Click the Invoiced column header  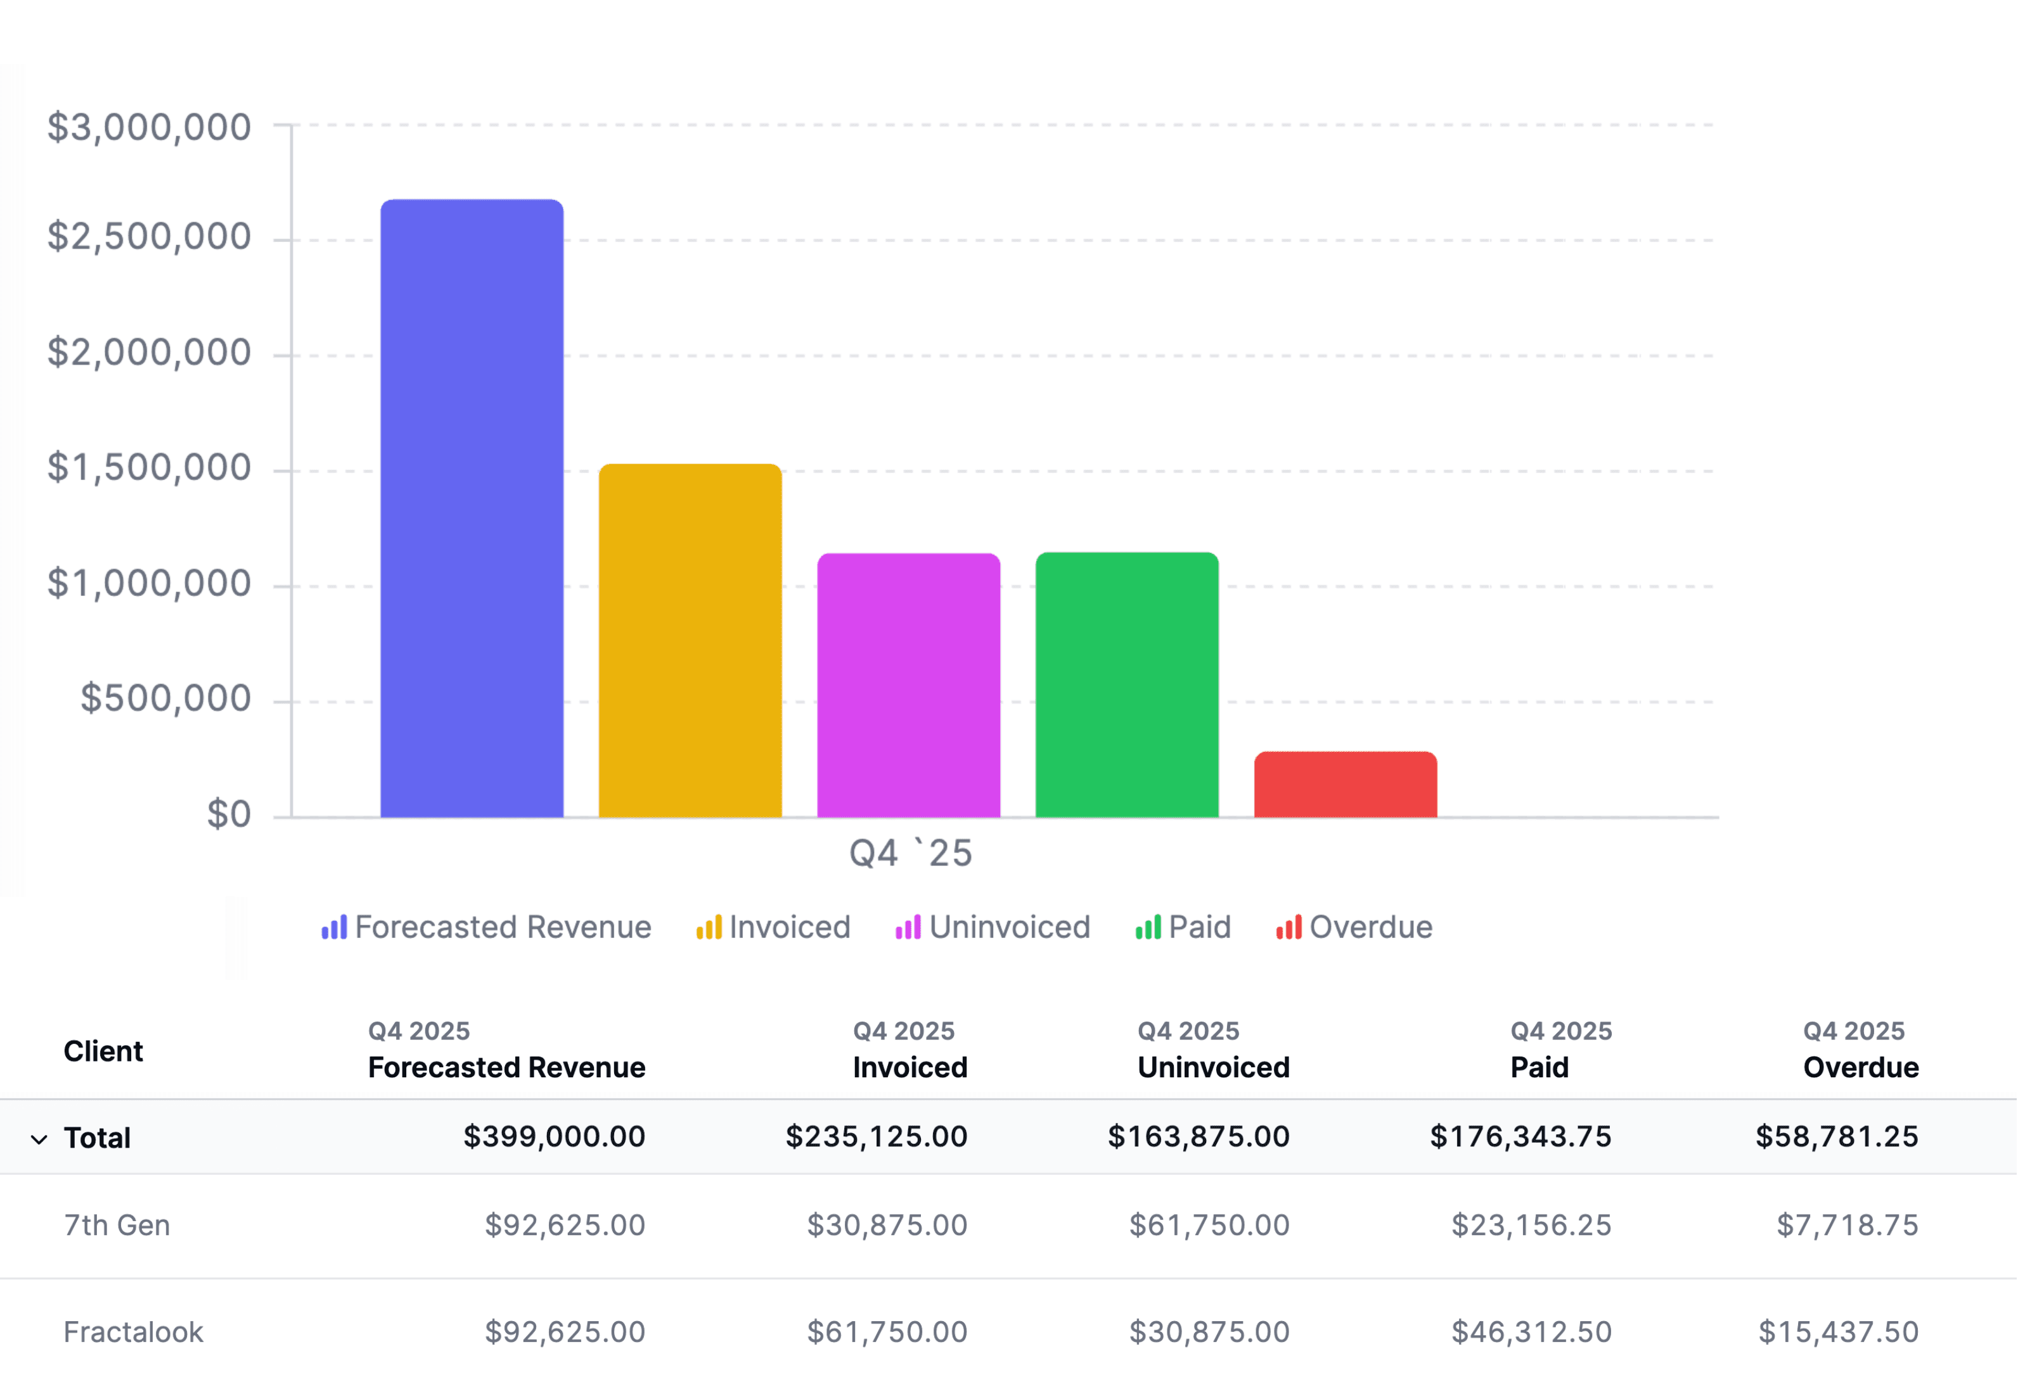(909, 1067)
